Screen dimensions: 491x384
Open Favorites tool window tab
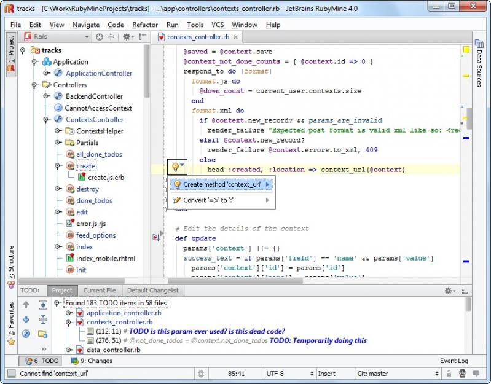tap(11, 324)
